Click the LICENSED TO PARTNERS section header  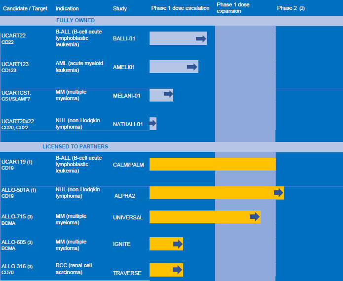[x=75, y=146]
